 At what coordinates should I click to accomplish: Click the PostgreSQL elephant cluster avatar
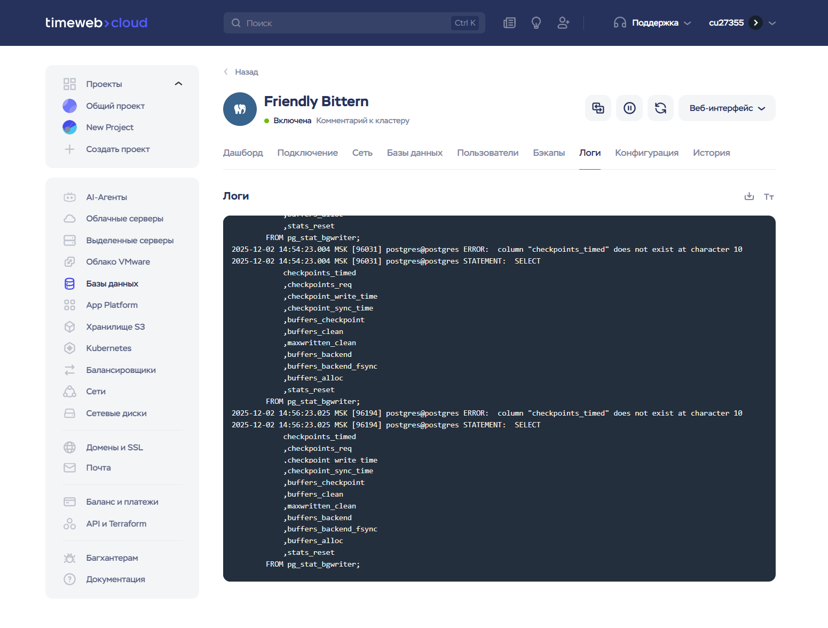click(240, 109)
